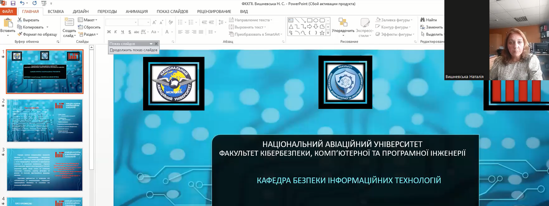Image resolution: width=549 pixels, height=206 pixels.
Task: Select the rectangle shape in shapes gallery
Action: coord(310,20)
